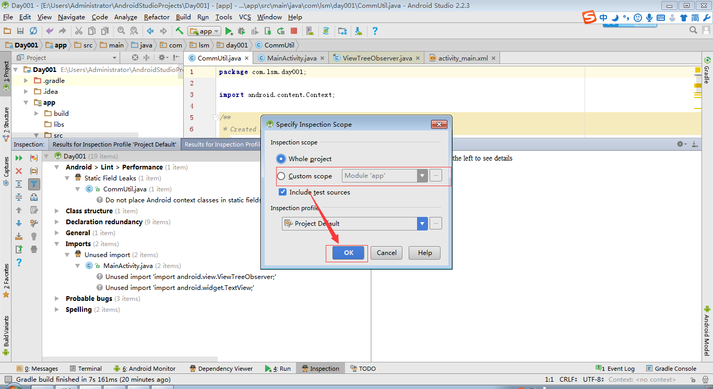Switch to MainActivity.java editor tab
This screenshot has width=713, height=389.
coord(292,58)
